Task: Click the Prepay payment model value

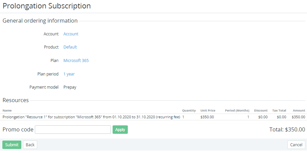Action: 70,87
